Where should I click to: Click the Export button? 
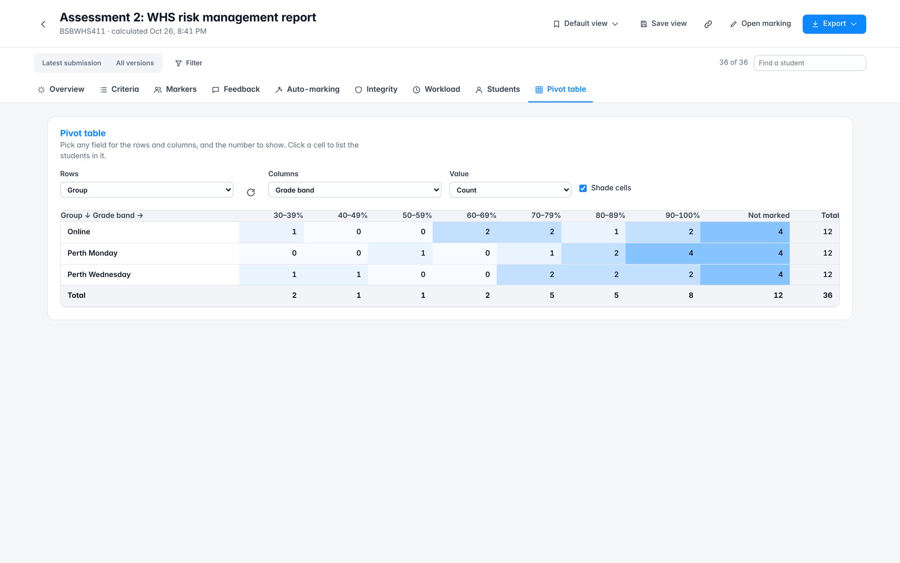(x=834, y=24)
